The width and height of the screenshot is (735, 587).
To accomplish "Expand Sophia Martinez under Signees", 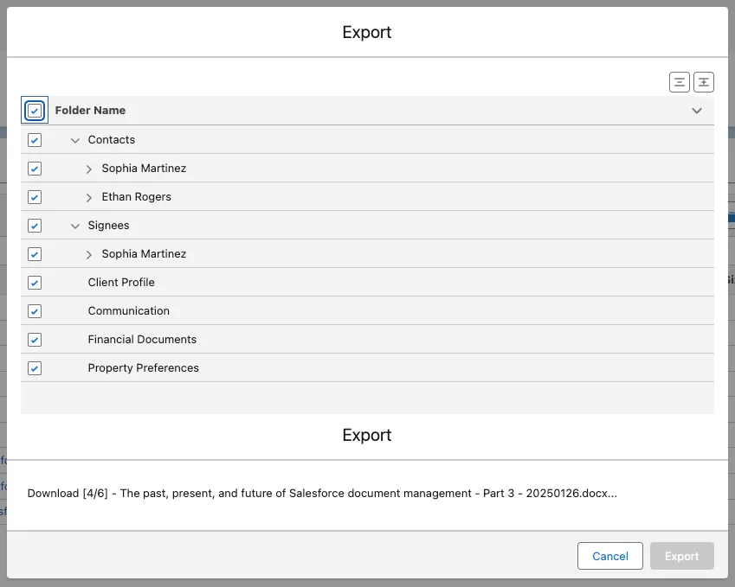I will [x=89, y=254].
